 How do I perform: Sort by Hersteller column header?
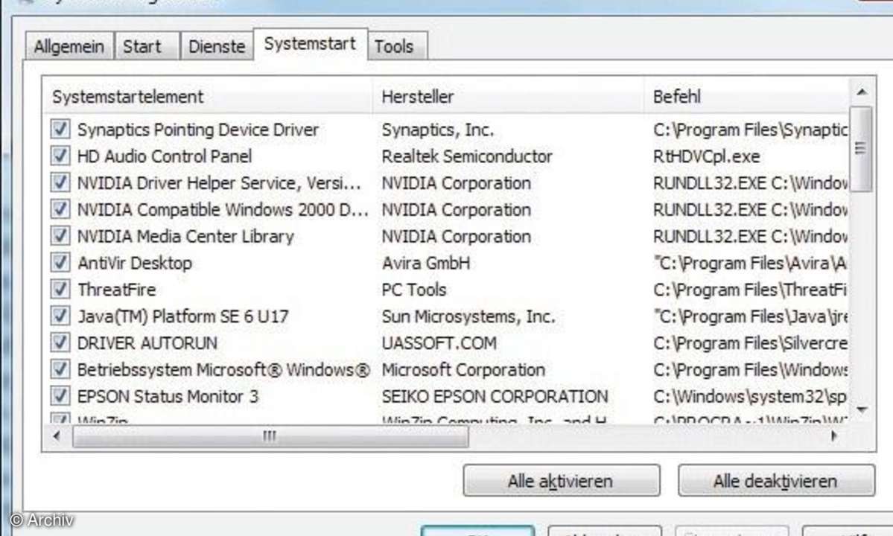508,97
